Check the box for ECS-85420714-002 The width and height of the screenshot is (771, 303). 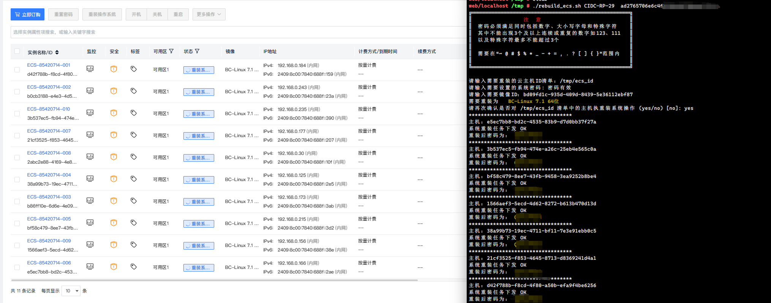point(17,92)
